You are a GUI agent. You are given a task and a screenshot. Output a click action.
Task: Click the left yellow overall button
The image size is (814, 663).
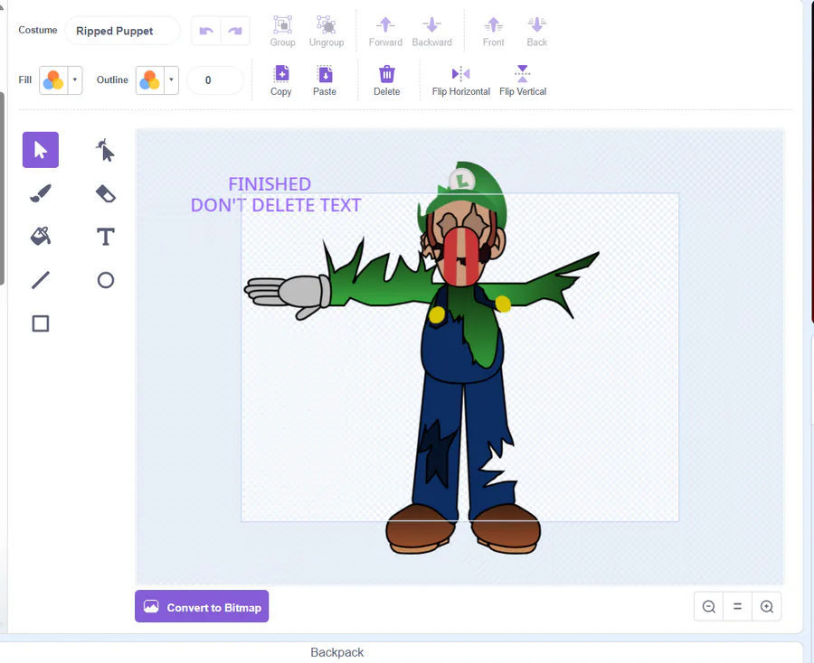pos(437,314)
